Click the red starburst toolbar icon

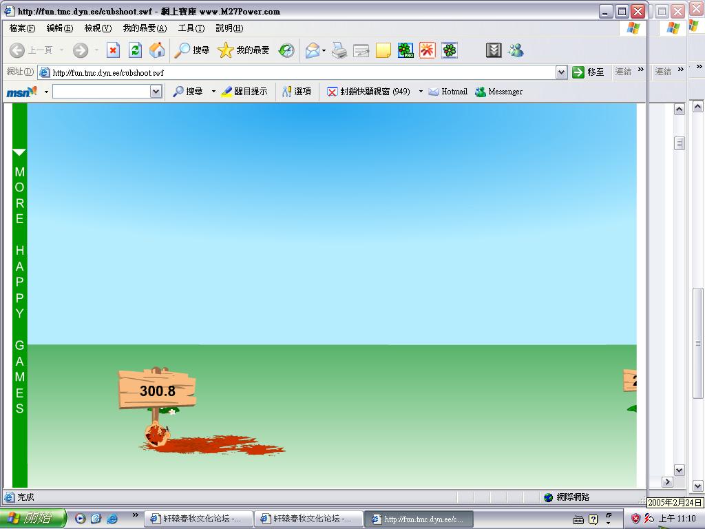pos(427,50)
